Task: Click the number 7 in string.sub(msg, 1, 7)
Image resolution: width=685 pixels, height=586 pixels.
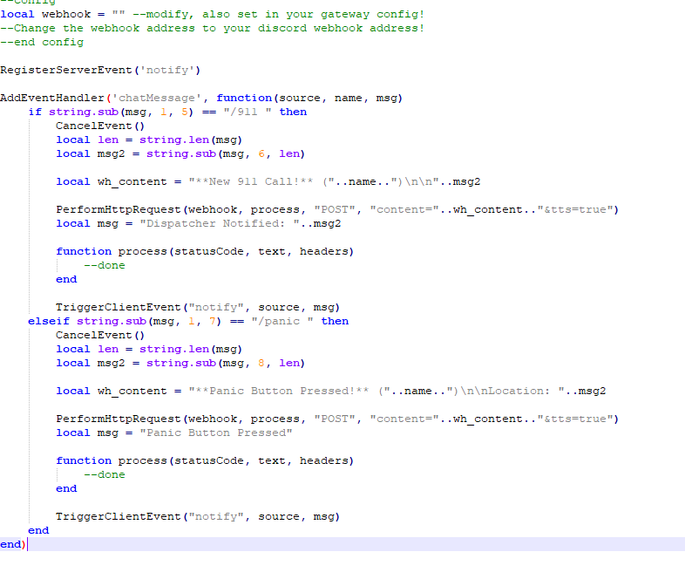Action: pyautogui.click(x=213, y=322)
